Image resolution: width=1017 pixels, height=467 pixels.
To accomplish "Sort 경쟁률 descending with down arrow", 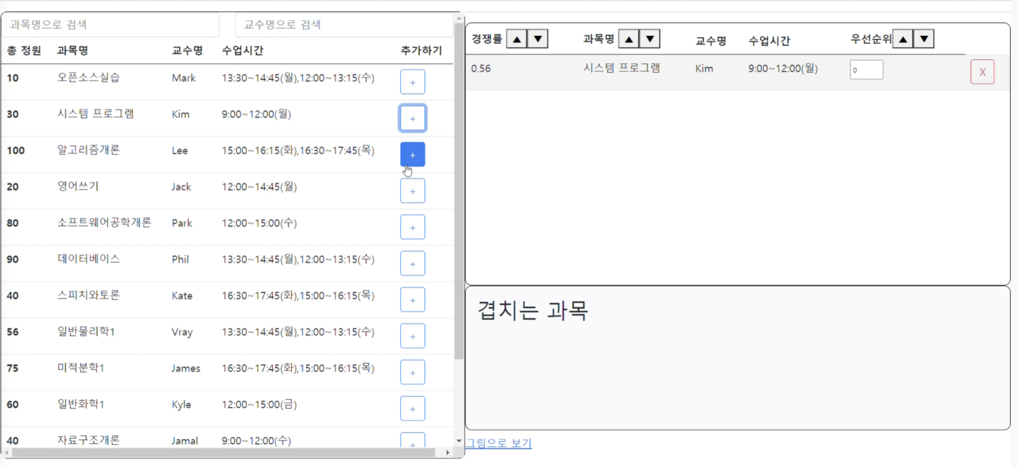I will (x=537, y=39).
